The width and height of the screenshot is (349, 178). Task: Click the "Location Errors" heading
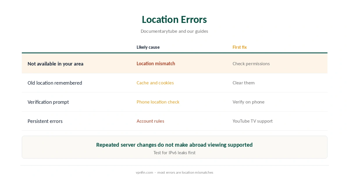174,19
